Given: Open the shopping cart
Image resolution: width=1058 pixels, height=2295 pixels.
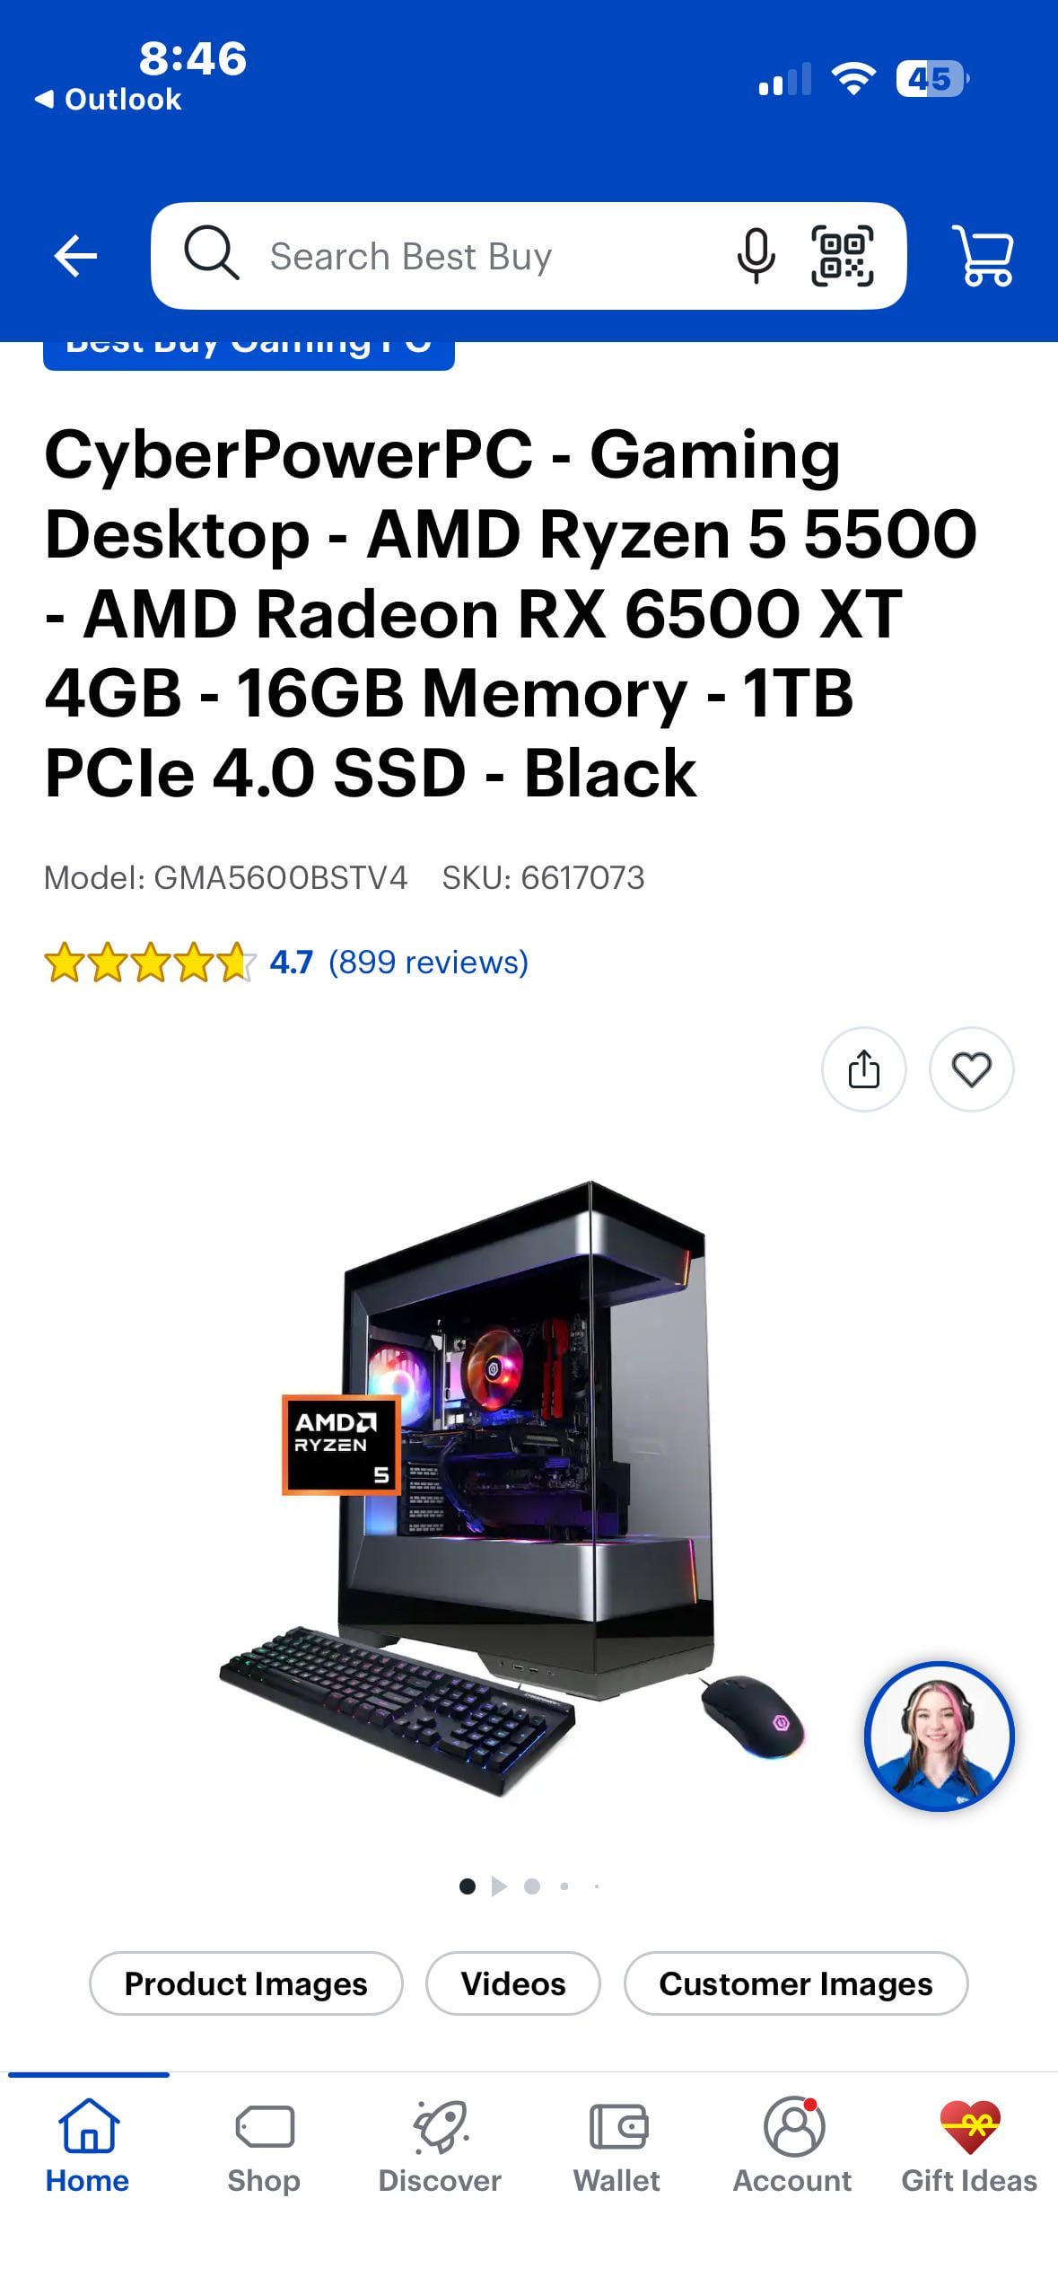Looking at the screenshot, I should click(x=984, y=256).
